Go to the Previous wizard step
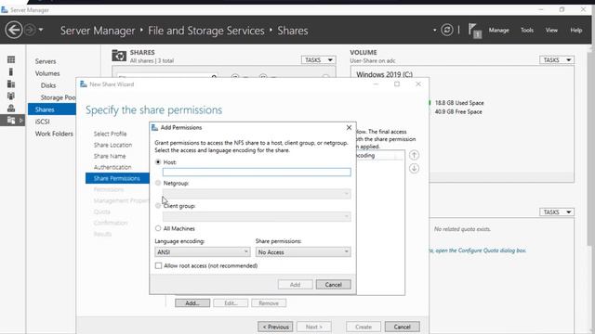The height and width of the screenshot is (334, 595). click(x=275, y=327)
